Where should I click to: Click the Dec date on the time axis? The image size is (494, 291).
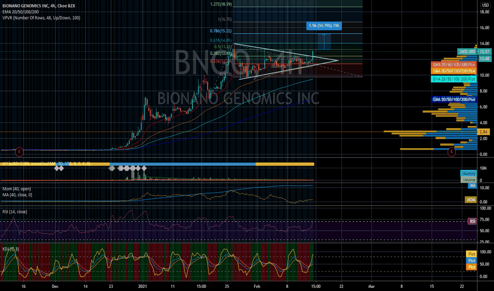[x=55, y=286]
